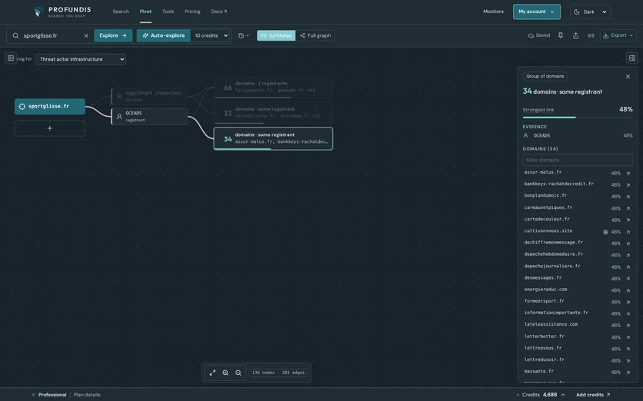Click the Filter domains field
This screenshot has height=401, width=643.
click(578, 160)
